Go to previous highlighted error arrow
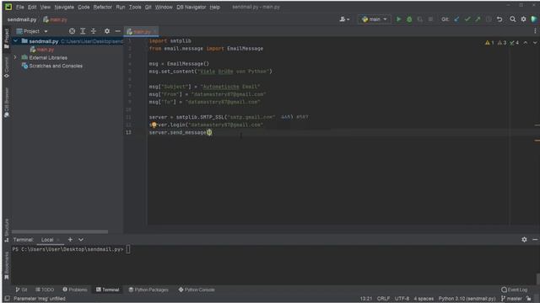Image resolution: width=540 pixels, height=303 pixels. coord(526,43)
